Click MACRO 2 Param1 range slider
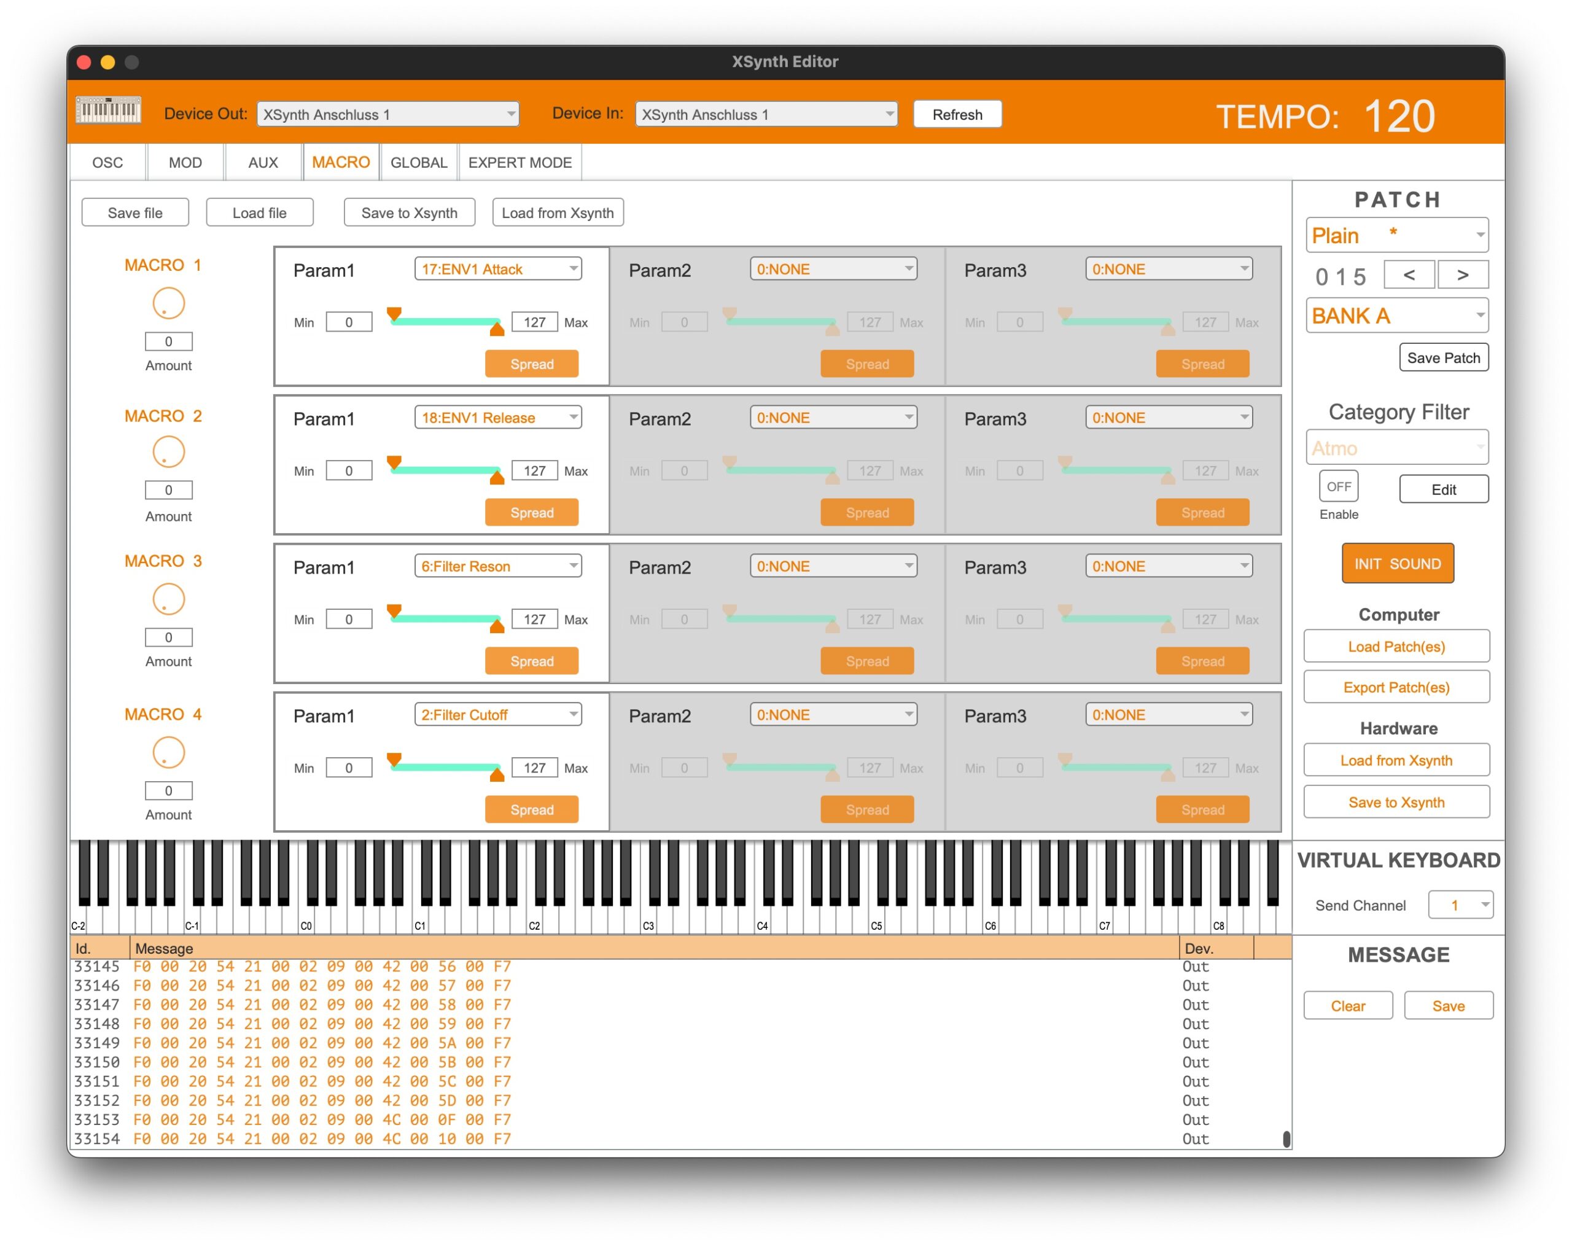 (445, 470)
